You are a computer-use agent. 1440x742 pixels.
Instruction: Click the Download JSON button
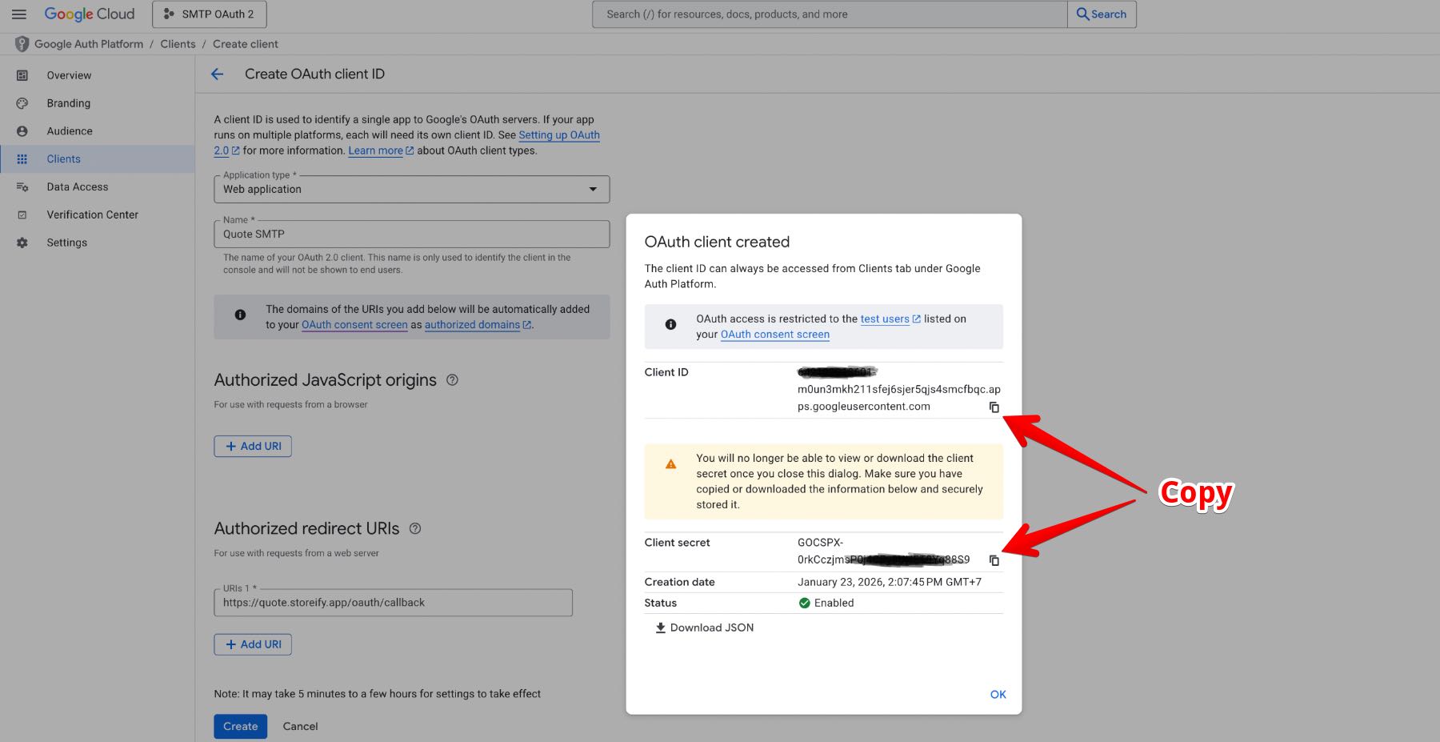pyautogui.click(x=705, y=628)
